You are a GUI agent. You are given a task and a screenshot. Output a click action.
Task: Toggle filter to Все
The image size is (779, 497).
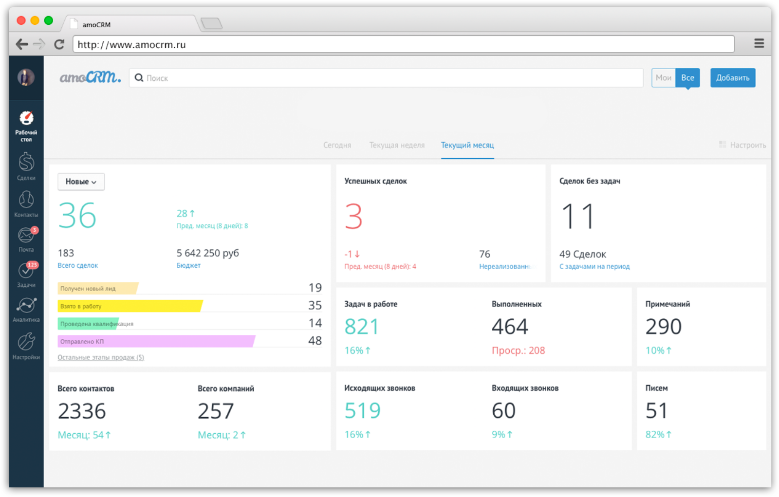(x=687, y=78)
